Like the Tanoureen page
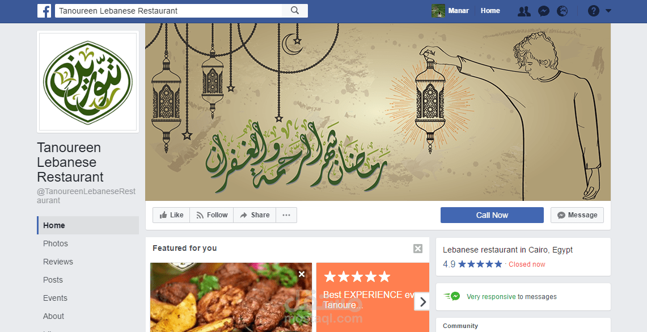This screenshot has height=332, width=647. click(x=171, y=215)
